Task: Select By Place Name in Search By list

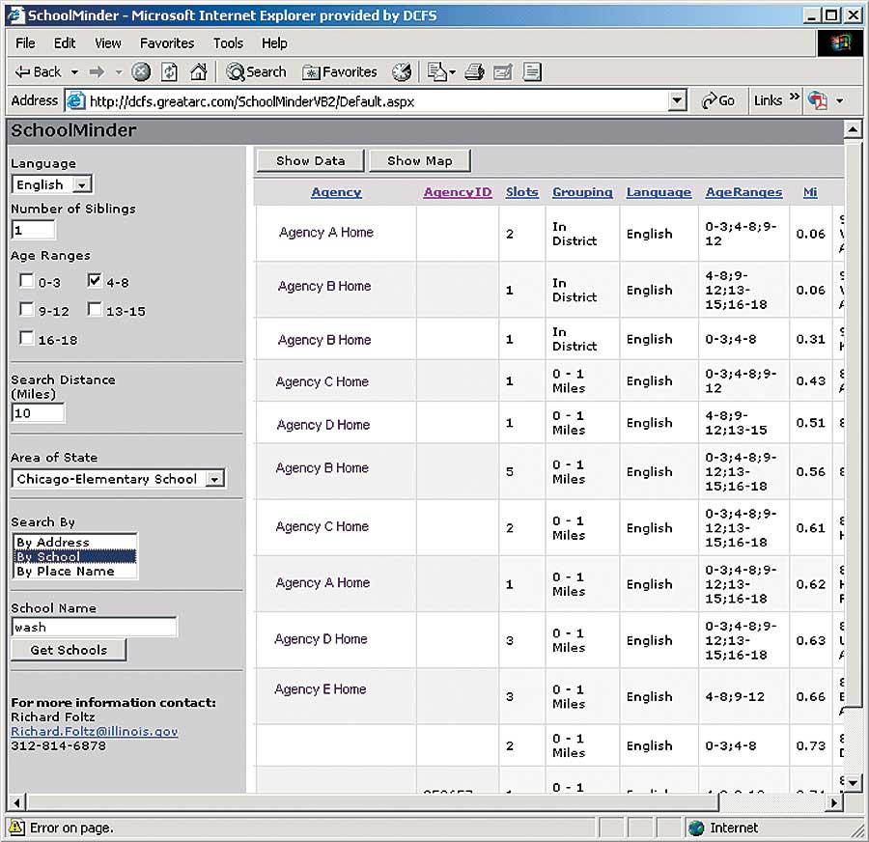Action: tap(74, 571)
